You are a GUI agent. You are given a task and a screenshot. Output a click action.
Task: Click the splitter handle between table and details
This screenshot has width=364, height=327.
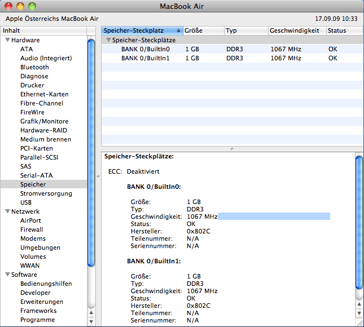pos(232,148)
